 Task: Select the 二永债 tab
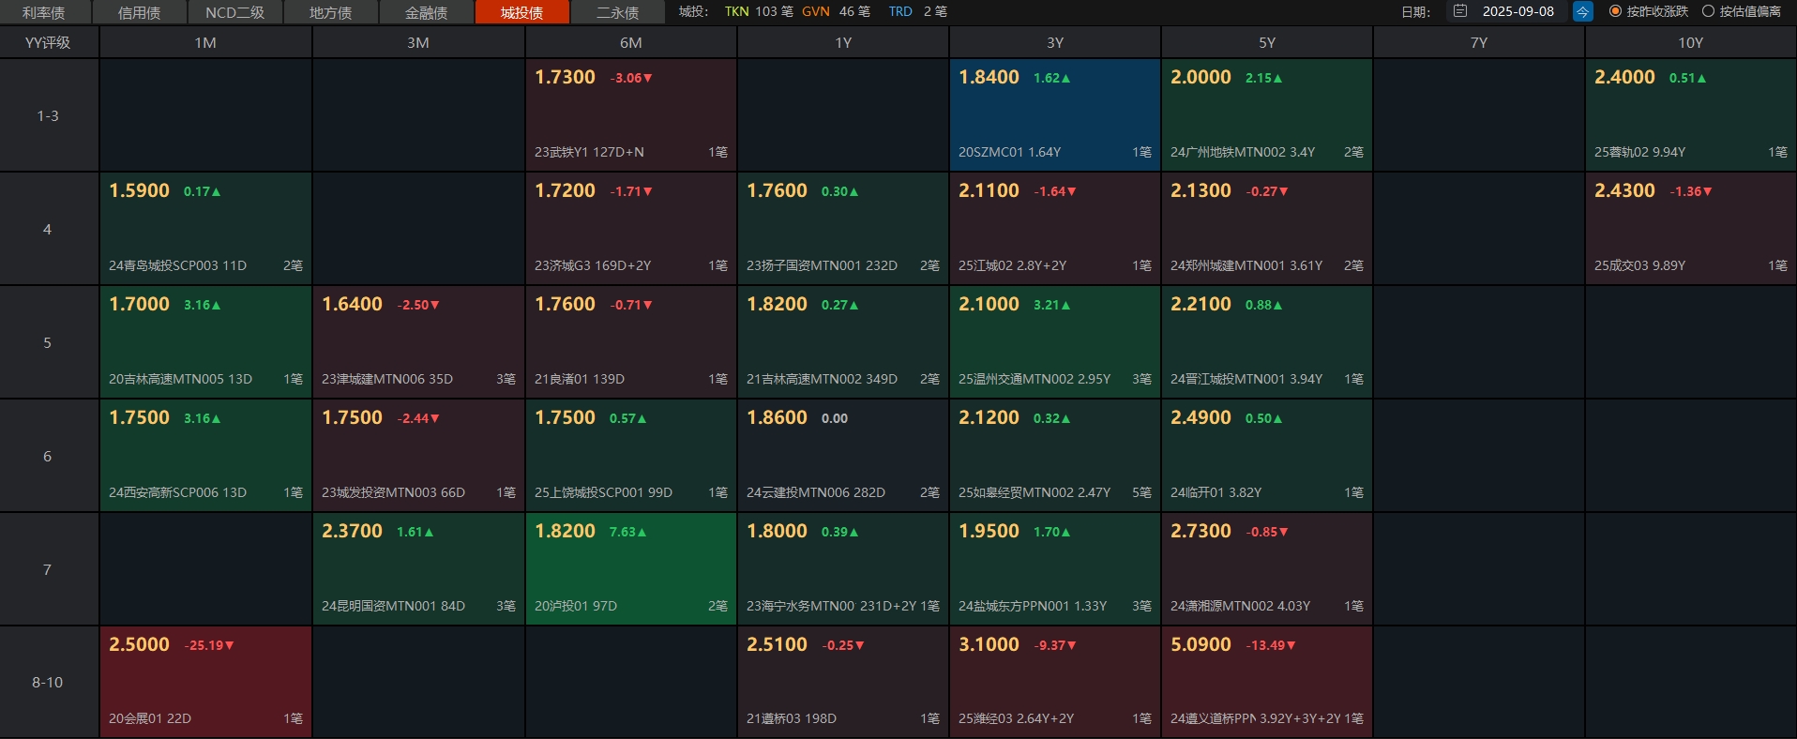coord(617,12)
